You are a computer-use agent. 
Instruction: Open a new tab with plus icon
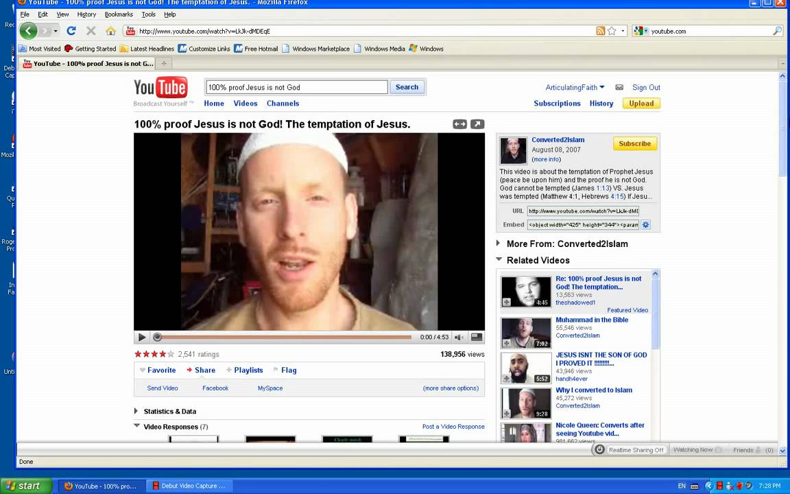[x=164, y=64]
